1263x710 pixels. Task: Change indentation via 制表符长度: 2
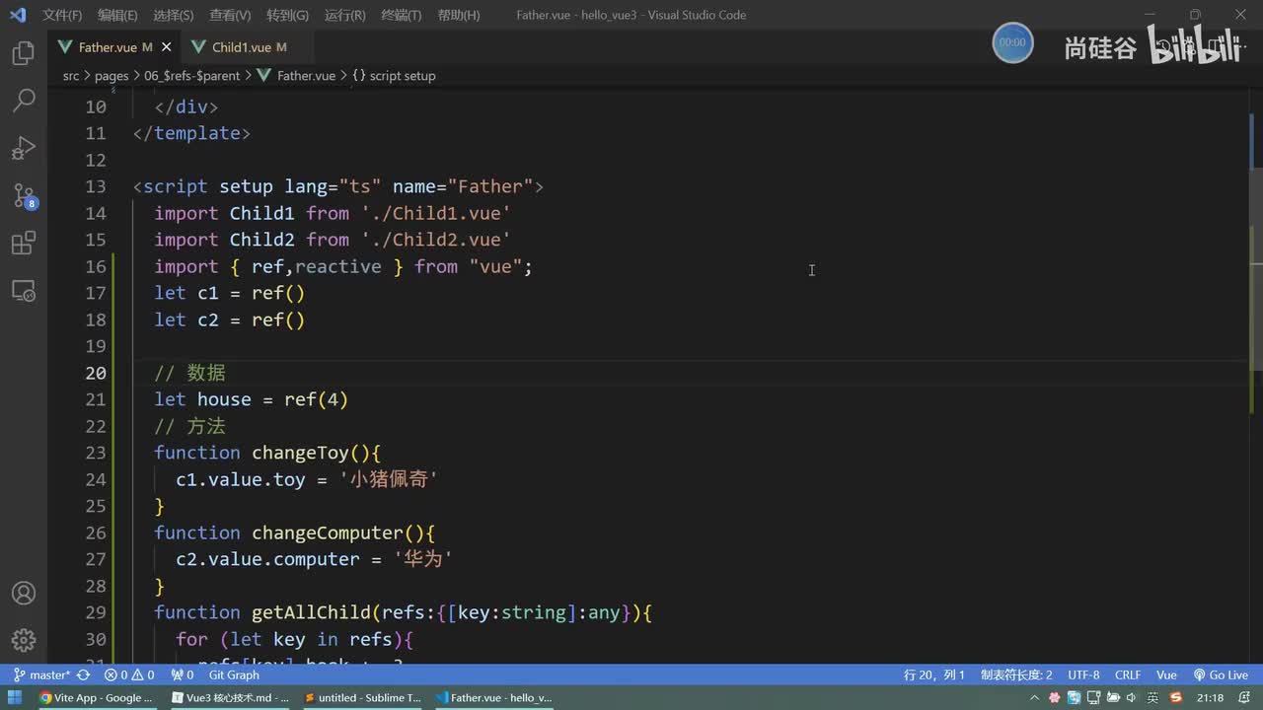tap(1016, 675)
